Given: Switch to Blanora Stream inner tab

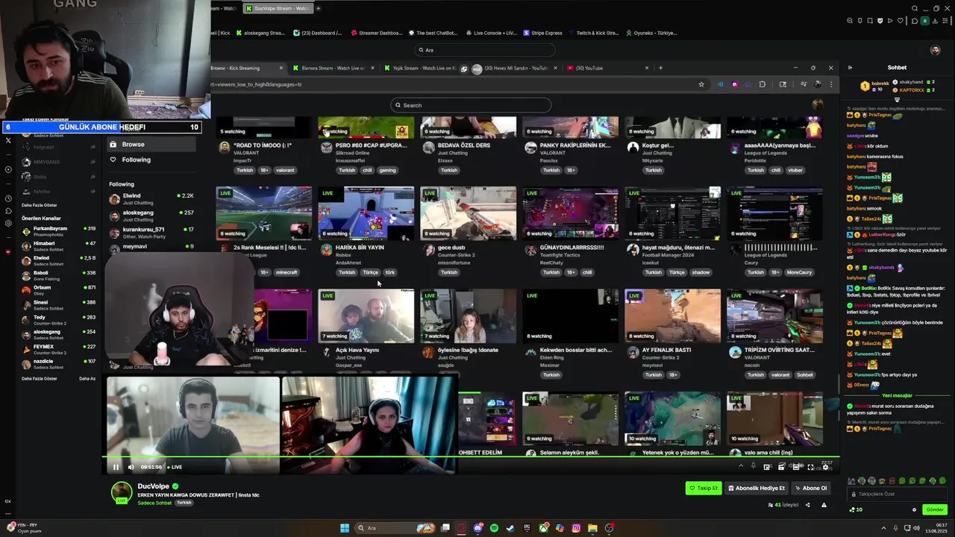Looking at the screenshot, I should pos(332,68).
